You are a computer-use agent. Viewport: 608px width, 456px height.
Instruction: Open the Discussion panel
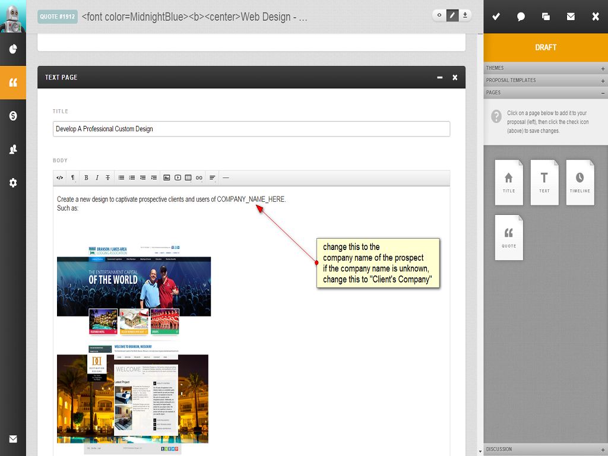[545, 449]
